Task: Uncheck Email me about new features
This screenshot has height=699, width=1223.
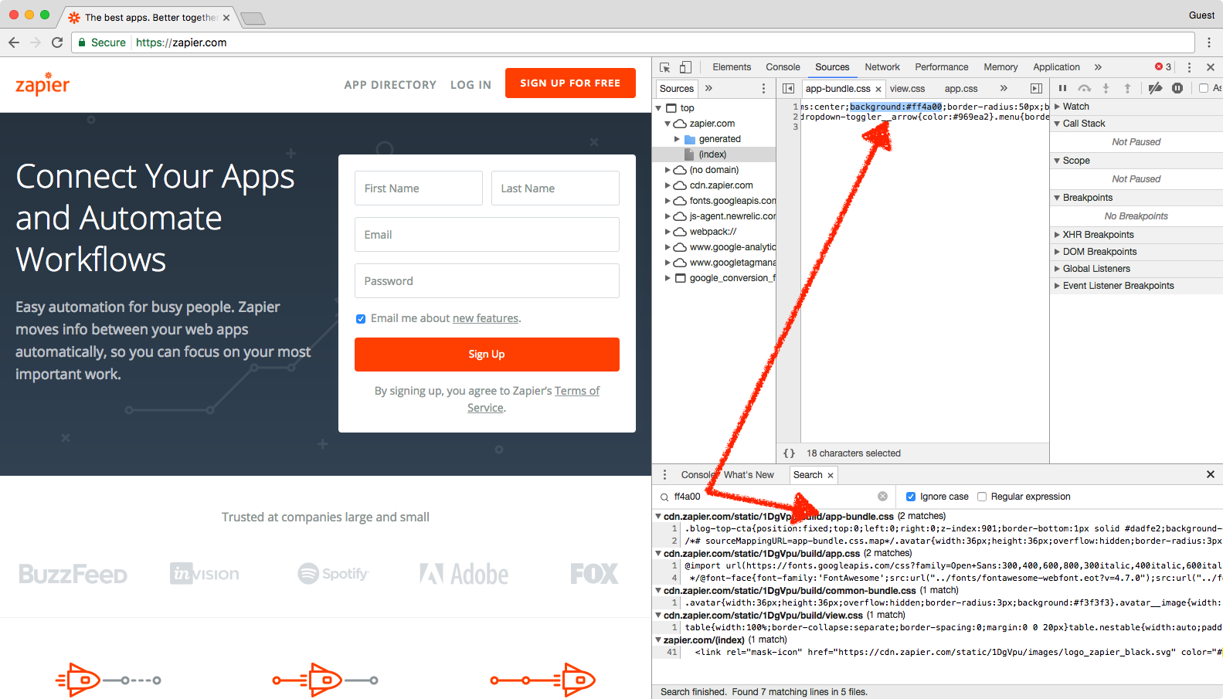Action: [x=361, y=319]
